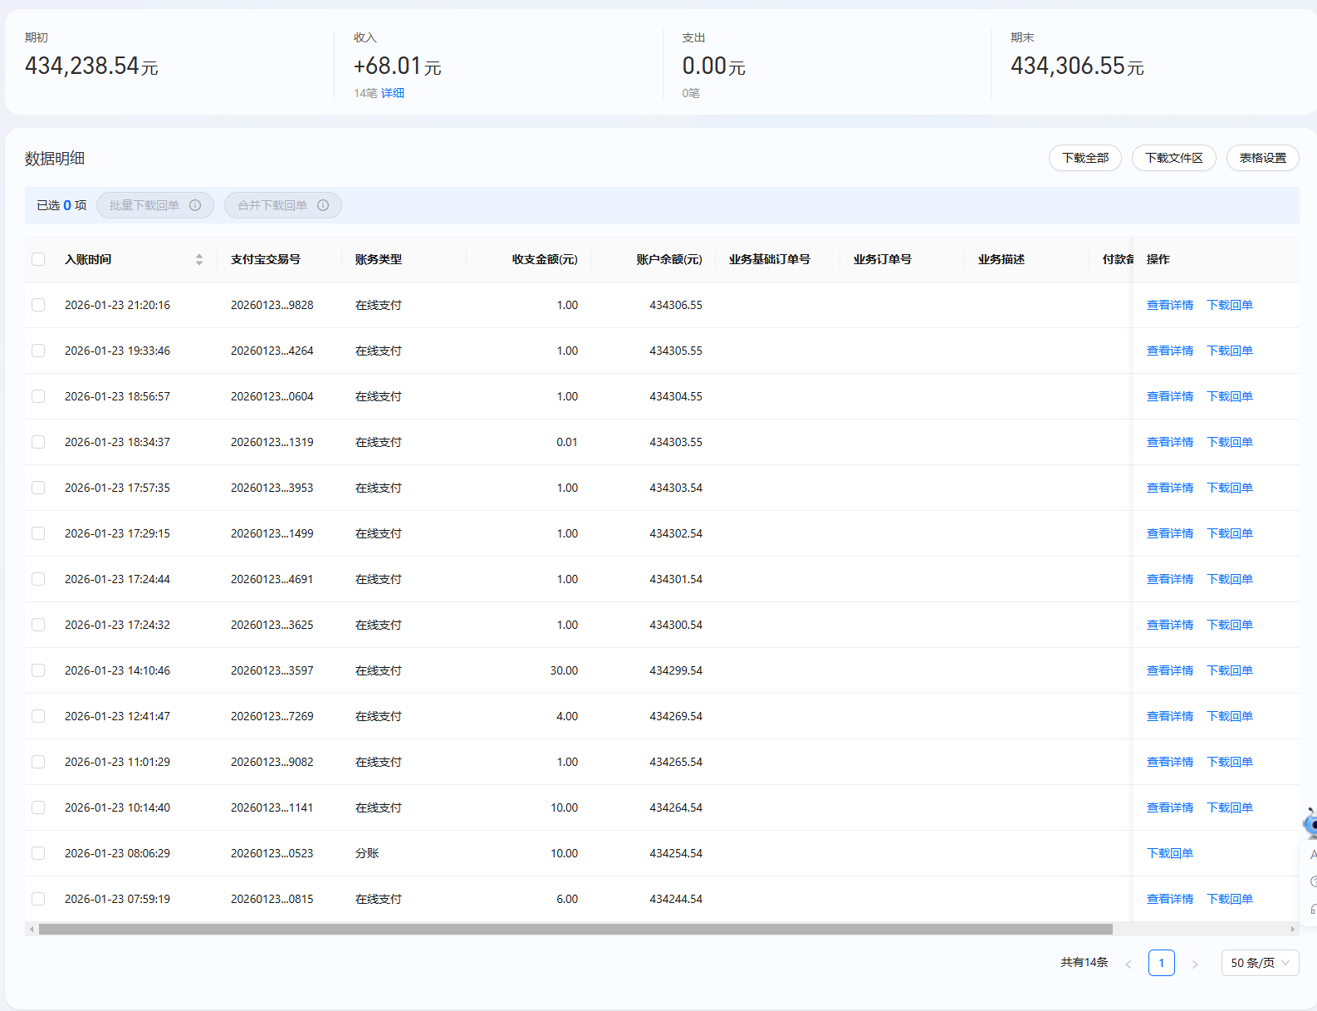The width and height of the screenshot is (1317, 1011).
Task: View details of the 30.00 transaction
Action: [1169, 670]
